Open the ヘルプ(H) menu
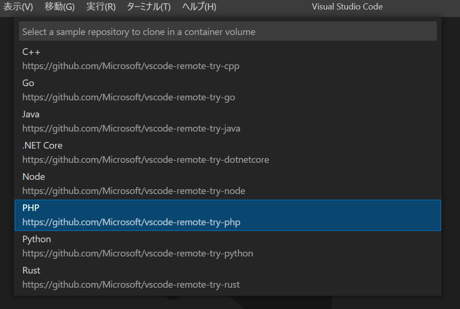Image resolution: width=460 pixels, height=309 pixels. tap(199, 7)
